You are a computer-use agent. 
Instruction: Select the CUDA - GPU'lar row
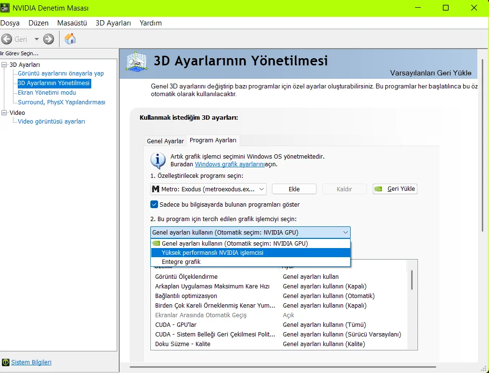pos(279,324)
